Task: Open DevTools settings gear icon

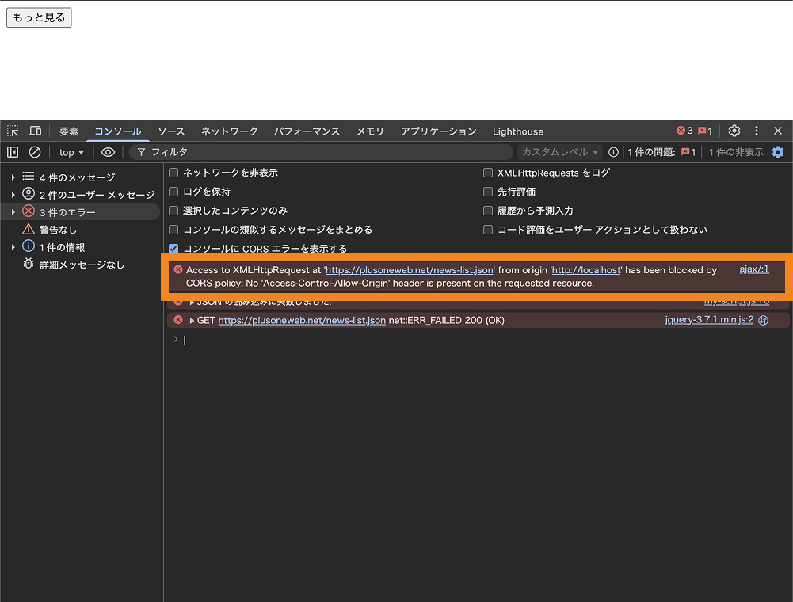Action: 734,131
